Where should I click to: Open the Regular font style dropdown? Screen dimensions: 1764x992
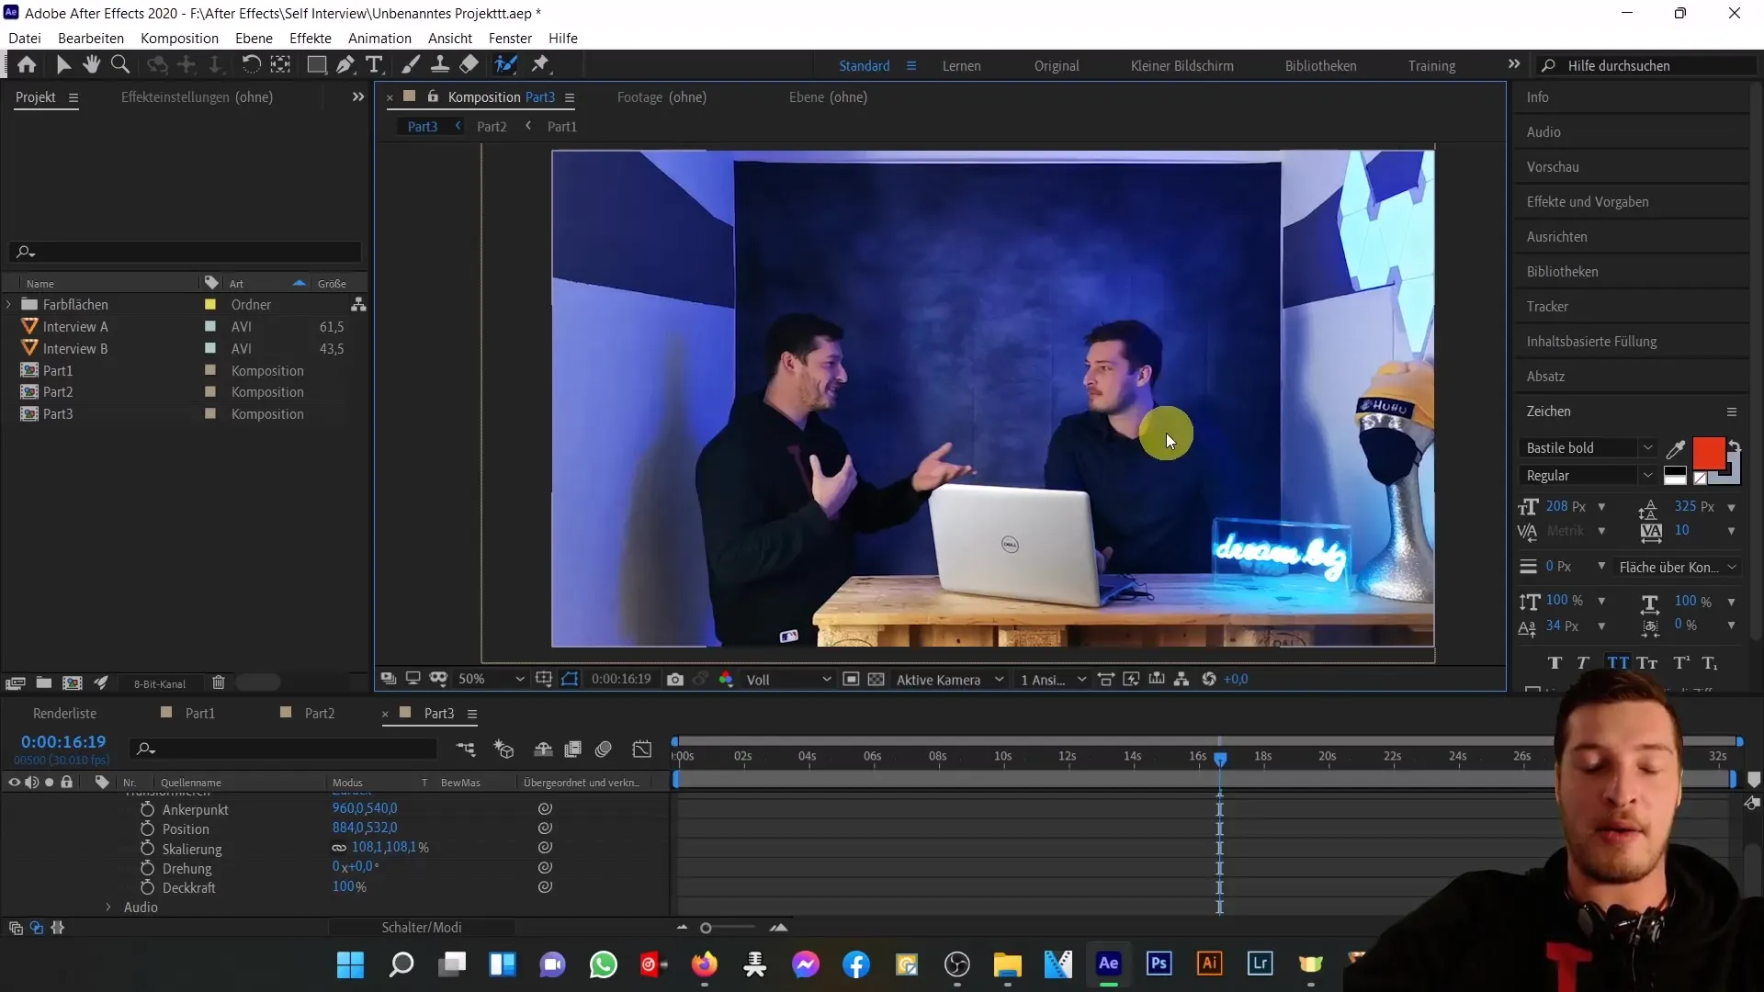pyautogui.click(x=1587, y=476)
